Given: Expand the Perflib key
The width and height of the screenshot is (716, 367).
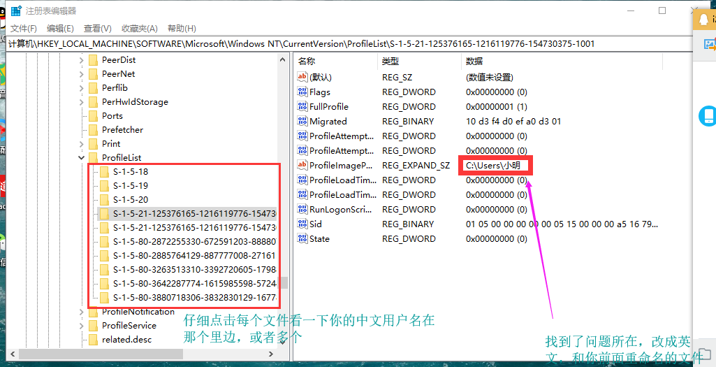Looking at the screenshot, I should coord(81,88).
